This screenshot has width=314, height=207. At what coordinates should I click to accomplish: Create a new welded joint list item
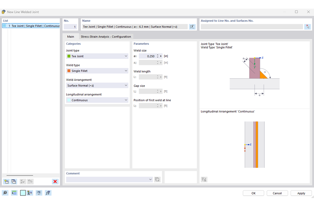tap(7, 181)
